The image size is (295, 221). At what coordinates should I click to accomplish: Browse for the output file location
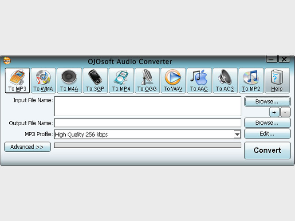(267, 123)
